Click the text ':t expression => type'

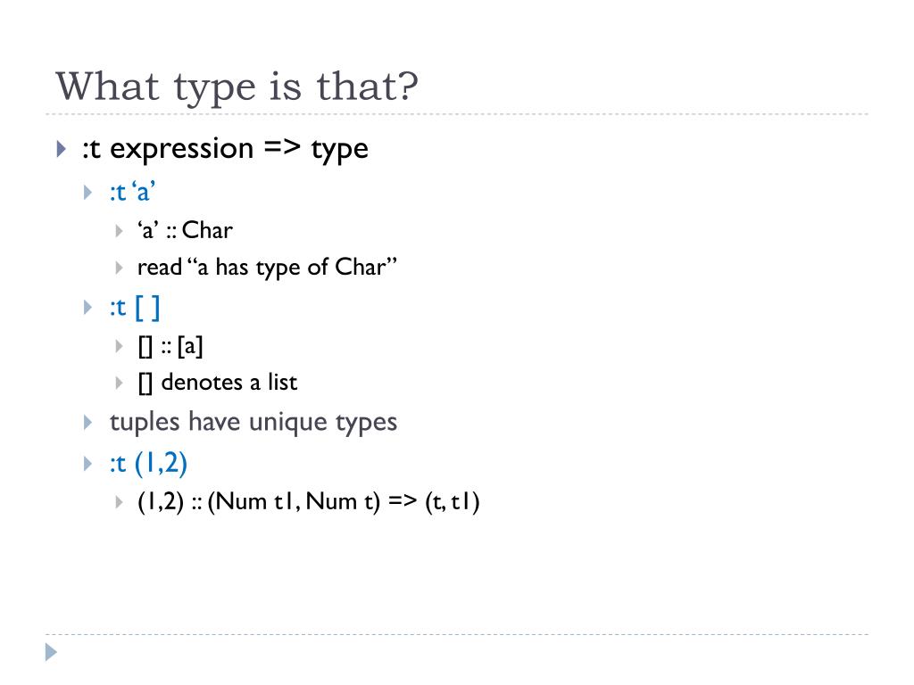point(225,149)
